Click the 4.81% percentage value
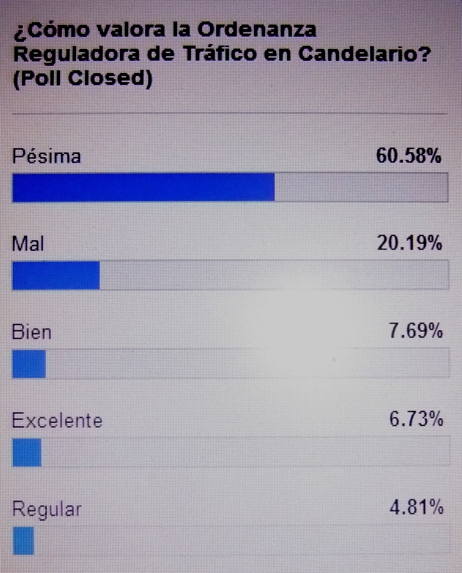Image resolution: width=462 pixels, height=573 pixels. [x=416, y=508]
